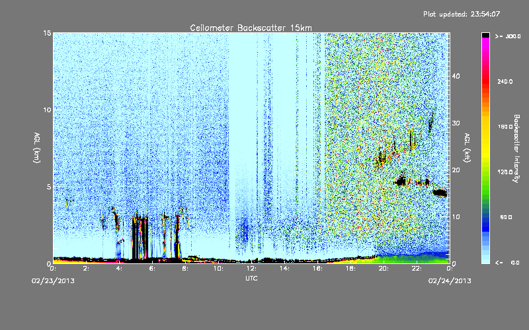Click the start date '02/23/2013'

tap(54, 280)
